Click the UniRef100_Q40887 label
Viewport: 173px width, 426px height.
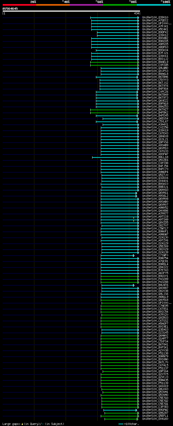coord(155,288)
